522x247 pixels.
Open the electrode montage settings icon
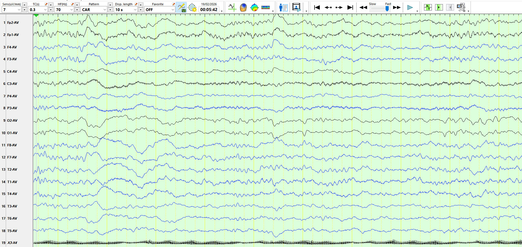[192, 7]
